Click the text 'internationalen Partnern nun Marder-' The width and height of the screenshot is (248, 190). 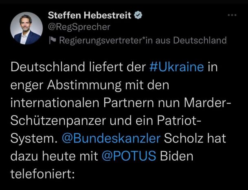[x=121, y=103]
